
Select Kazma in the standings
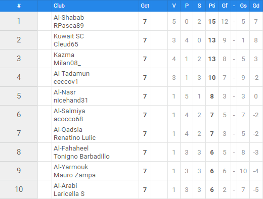64,55
